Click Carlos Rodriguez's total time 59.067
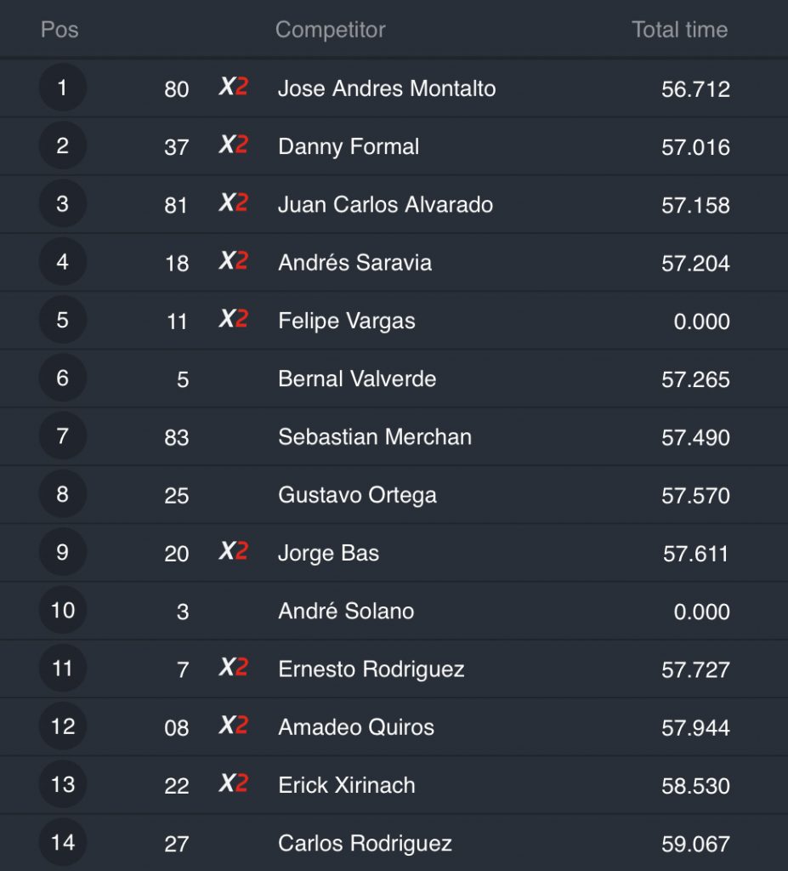The image size is (788, 871). tap(695, 844)
